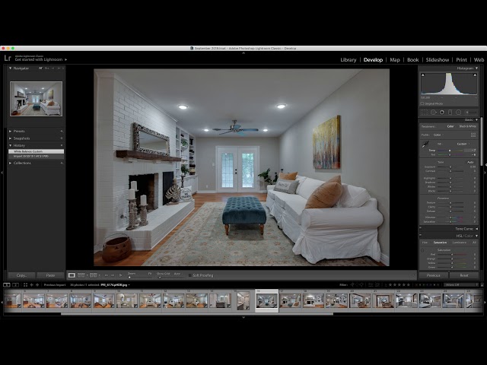
Task: Select the Spot Removal tool
Action: click(433, 113)
